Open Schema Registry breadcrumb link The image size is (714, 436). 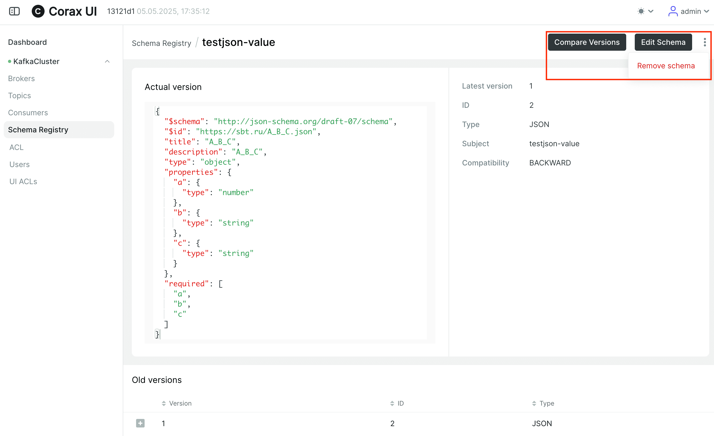[161, 43]
